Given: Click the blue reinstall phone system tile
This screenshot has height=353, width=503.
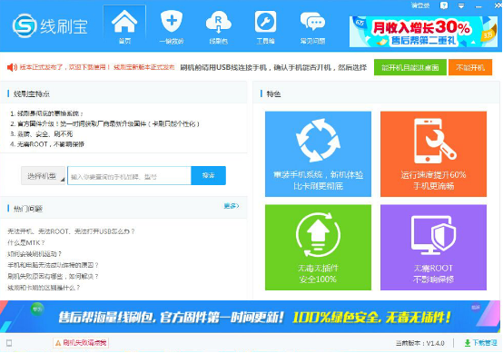Looking at the screenshot, I should pos(318,154).
